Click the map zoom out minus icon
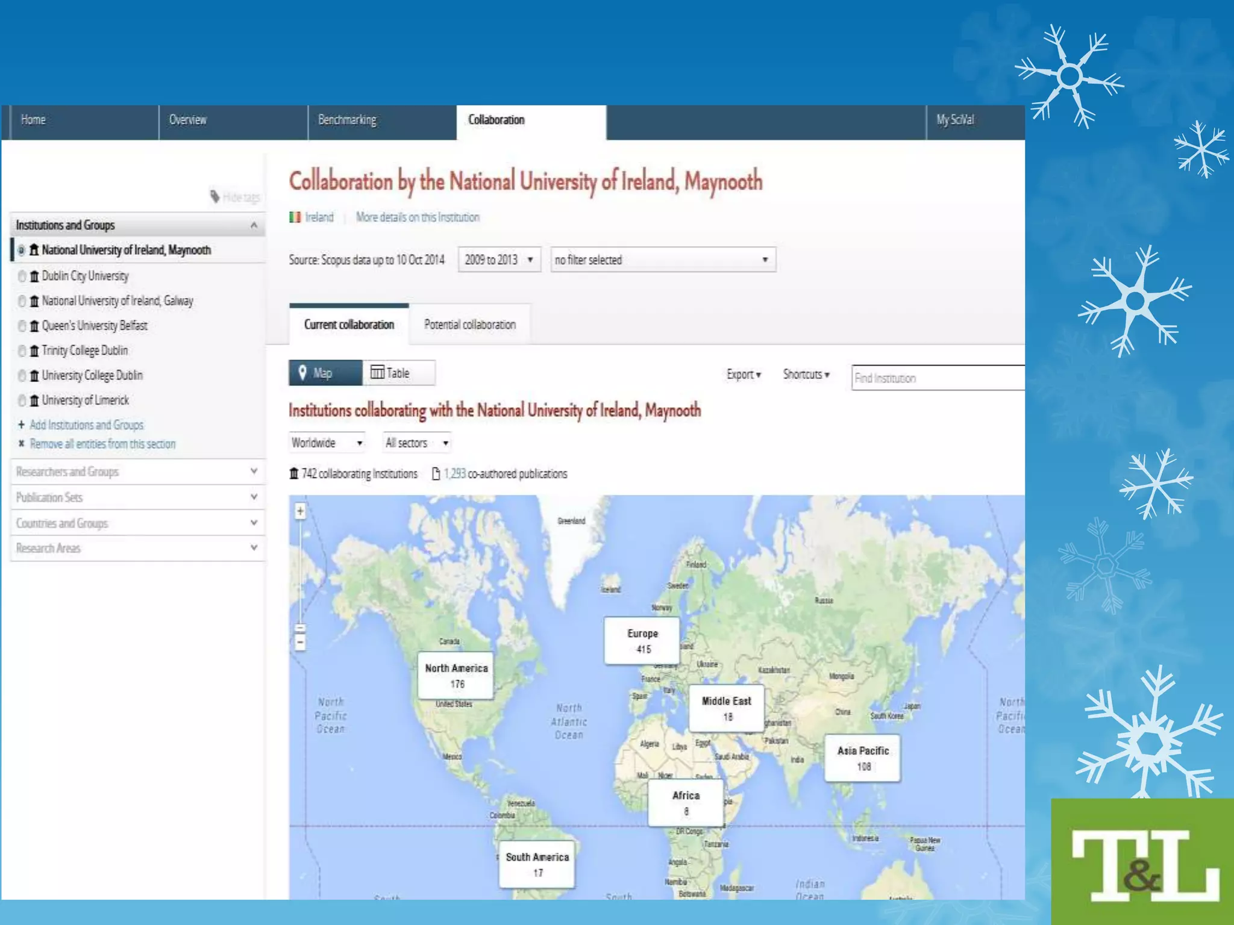Image resolution: width=1234 pixels, height=925 pixels. tap(300, 643)
